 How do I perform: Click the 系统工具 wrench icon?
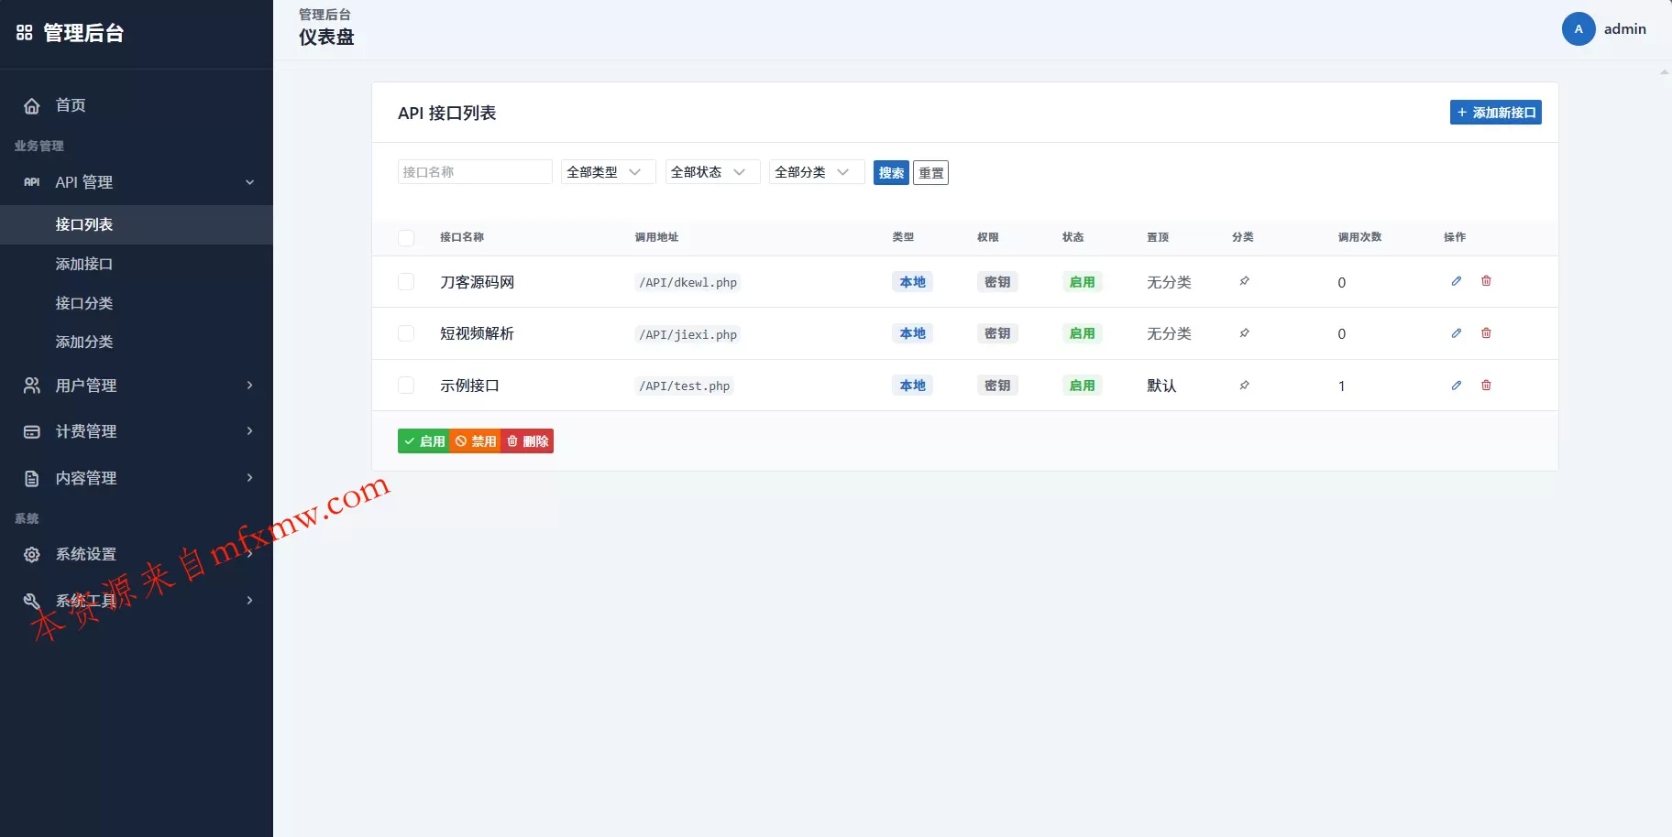click(32, 601)
